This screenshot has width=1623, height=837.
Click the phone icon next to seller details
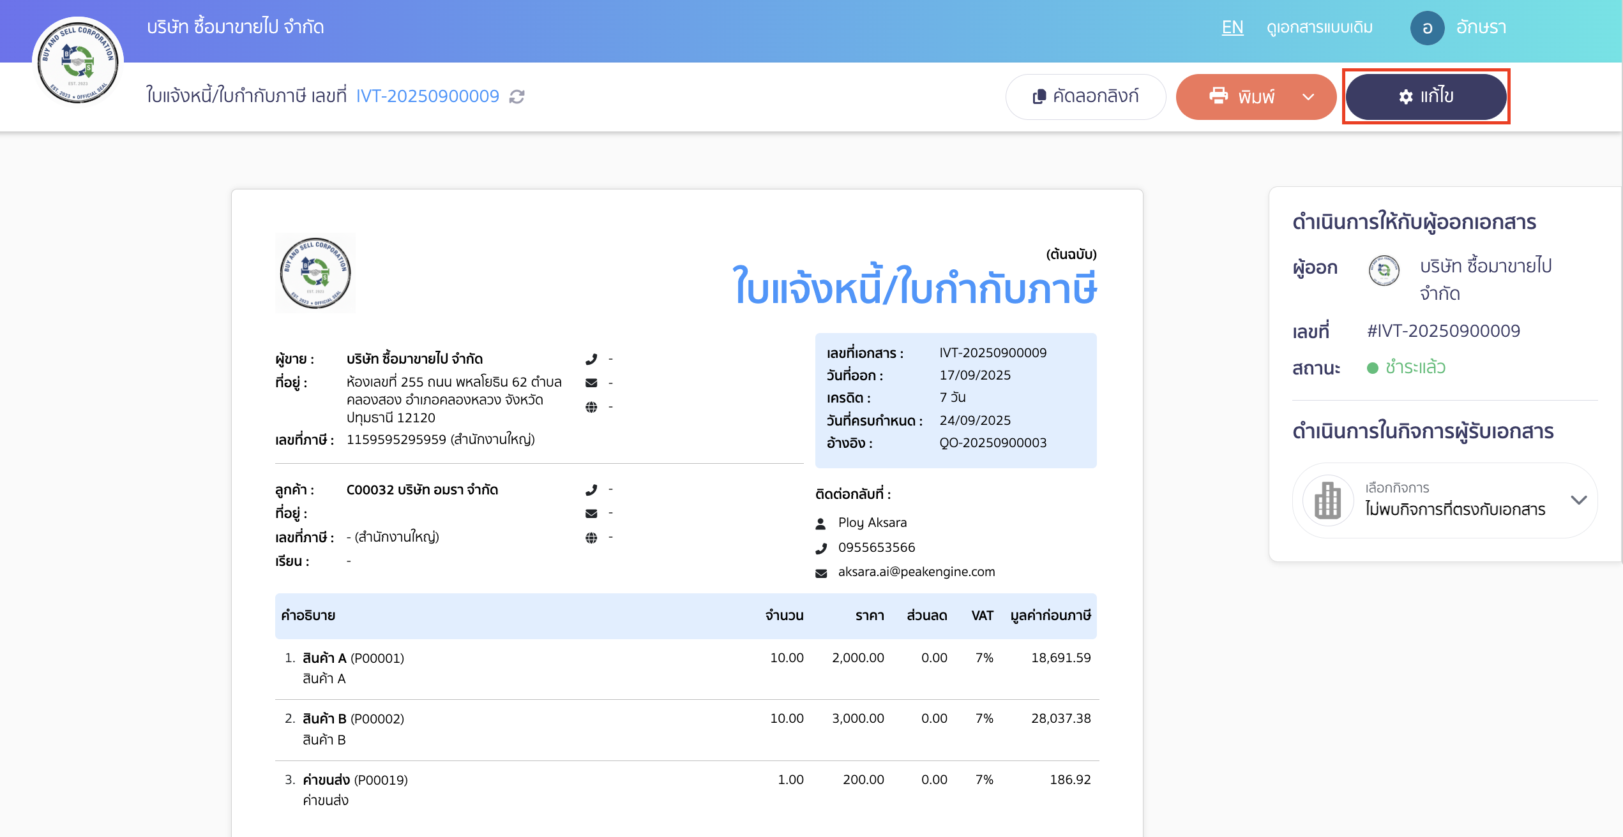(x=591, y=359)
